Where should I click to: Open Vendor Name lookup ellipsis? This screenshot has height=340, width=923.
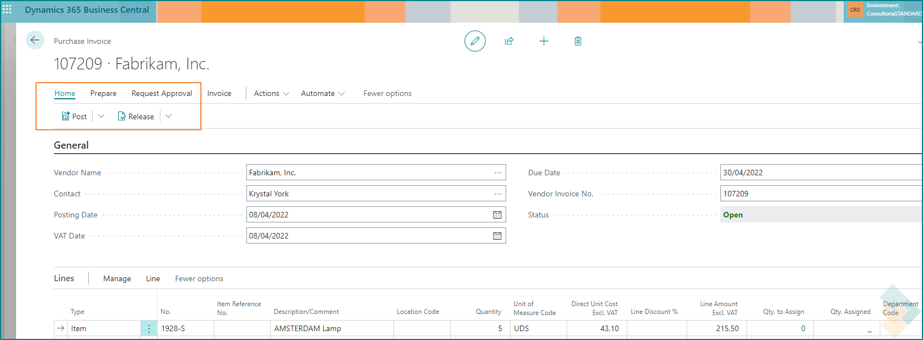coord(498,172)
